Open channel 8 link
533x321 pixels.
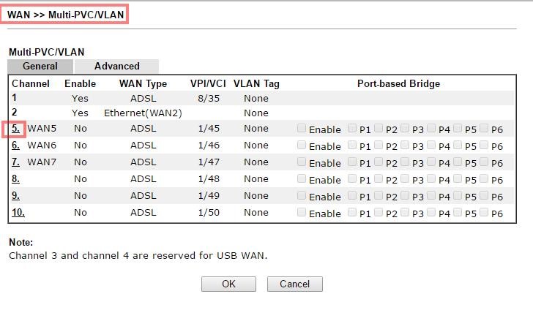(x=15, y=179)
